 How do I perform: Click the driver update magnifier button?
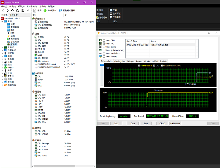coord(67,10)
